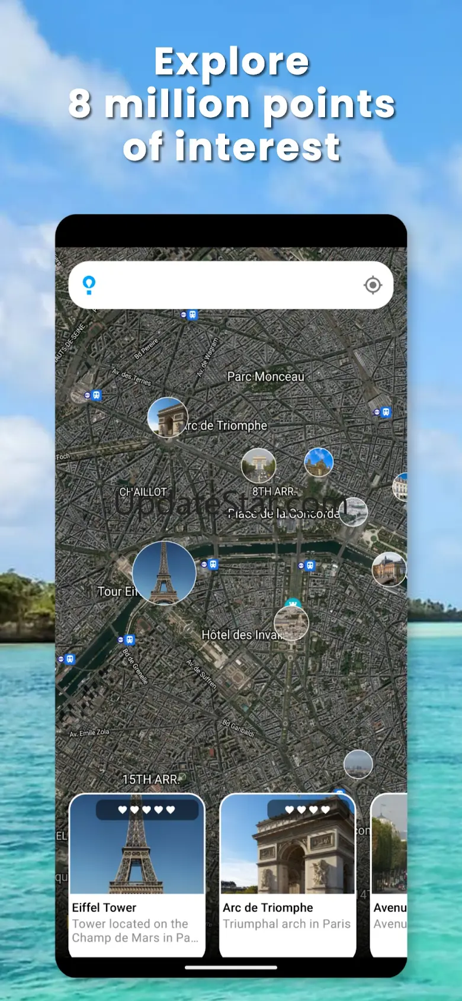Open the Arc de Triomphe card title
The height and width of the screenshot is (1001, 462).
point(268,907)
